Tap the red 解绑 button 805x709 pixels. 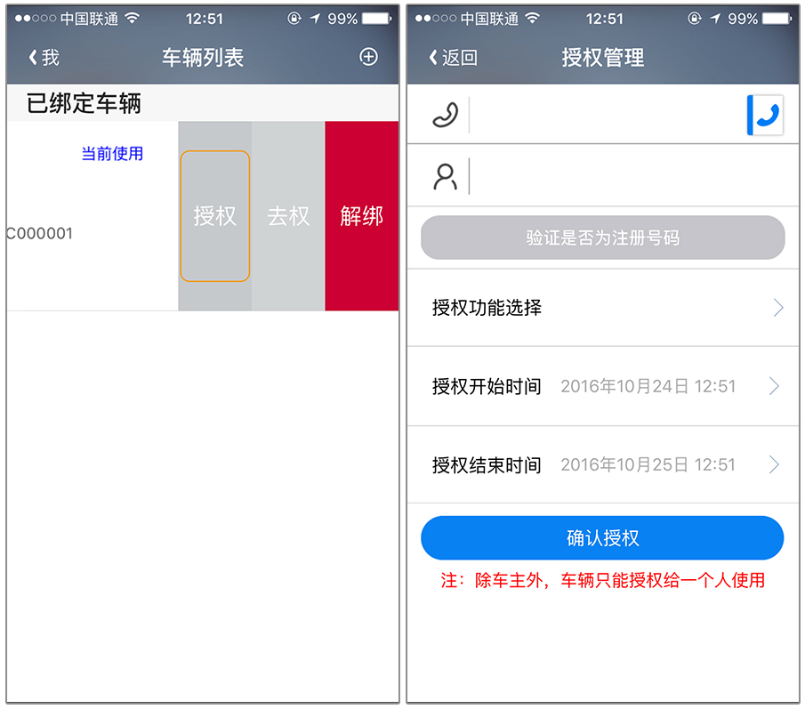click(x=362, y=216)
